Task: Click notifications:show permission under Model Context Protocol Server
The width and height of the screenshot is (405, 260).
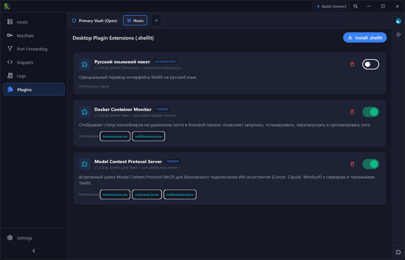Action: (x=180, y=194)
